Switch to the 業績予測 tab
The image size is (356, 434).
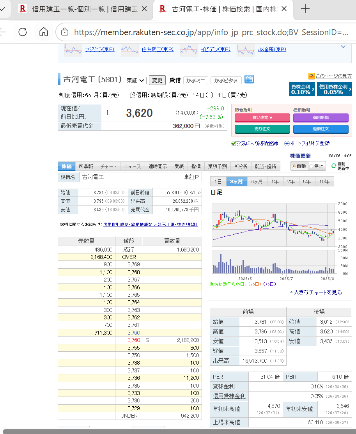217,167
